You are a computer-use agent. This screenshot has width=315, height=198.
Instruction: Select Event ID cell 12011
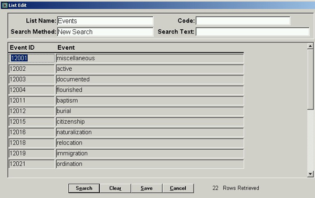[31, 101]
